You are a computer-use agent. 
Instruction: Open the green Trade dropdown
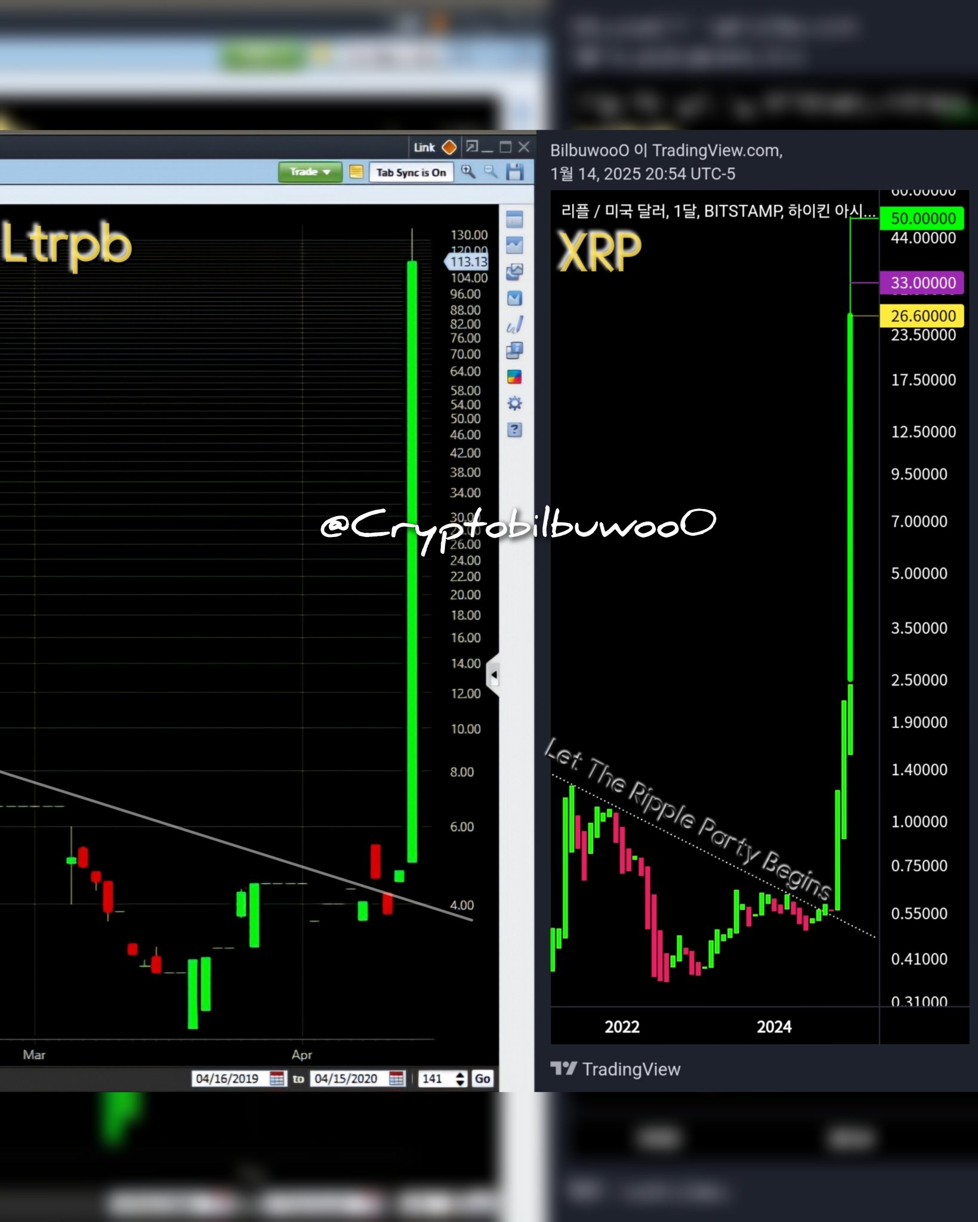[310, 172]
